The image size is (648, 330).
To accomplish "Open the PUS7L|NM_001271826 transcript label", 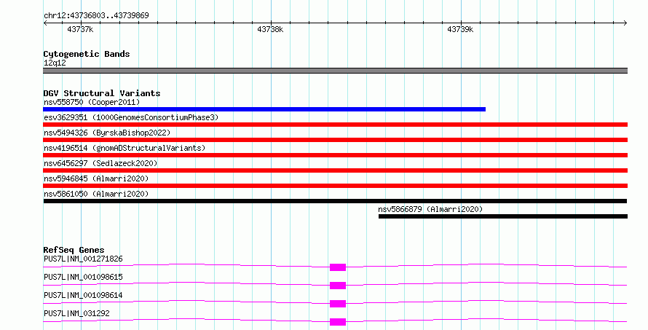I will (x=83, y=259).
